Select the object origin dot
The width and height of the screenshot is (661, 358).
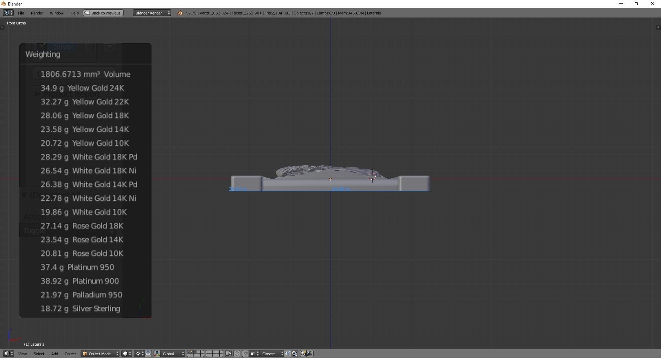(330, 179)
